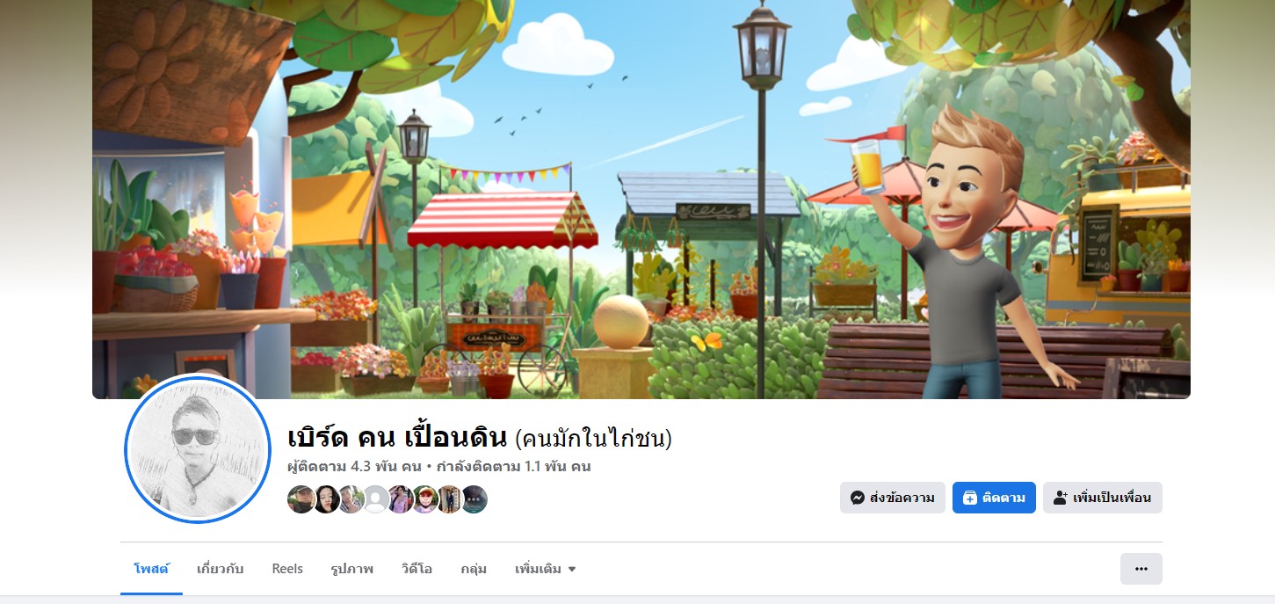
Task: Open the กลุ่ม tab
Action: point(474,569)
